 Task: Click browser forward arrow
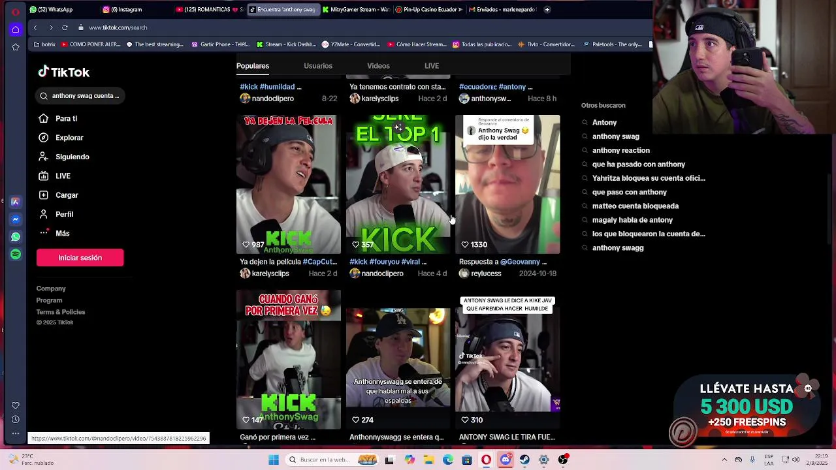51,27
